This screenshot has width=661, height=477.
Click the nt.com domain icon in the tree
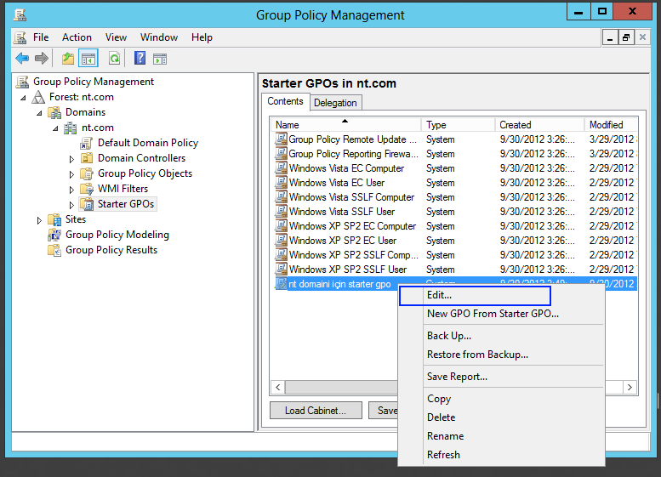71,128
